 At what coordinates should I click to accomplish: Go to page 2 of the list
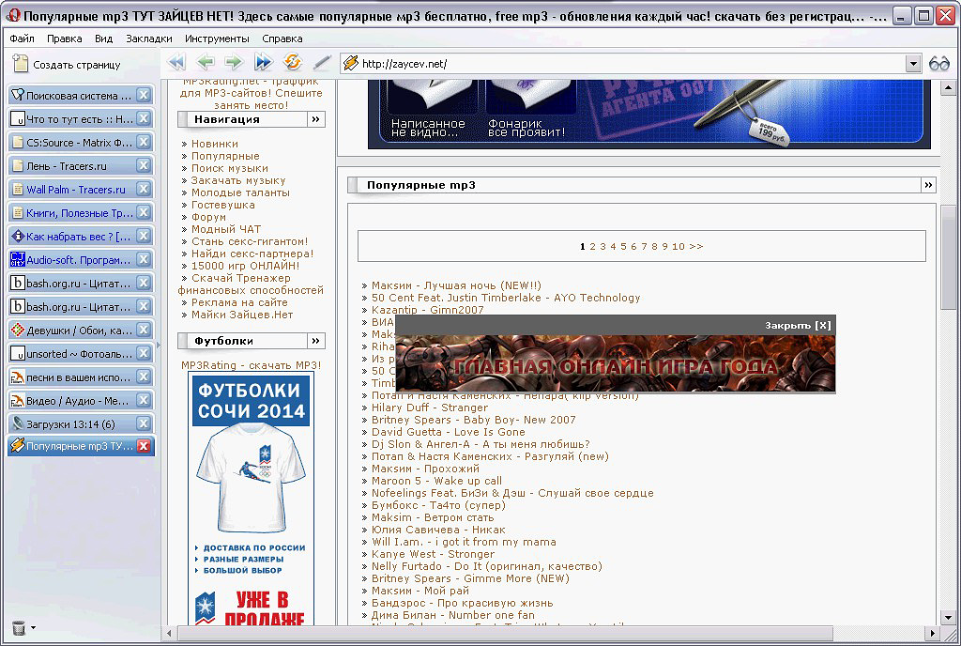click(593, 246)
